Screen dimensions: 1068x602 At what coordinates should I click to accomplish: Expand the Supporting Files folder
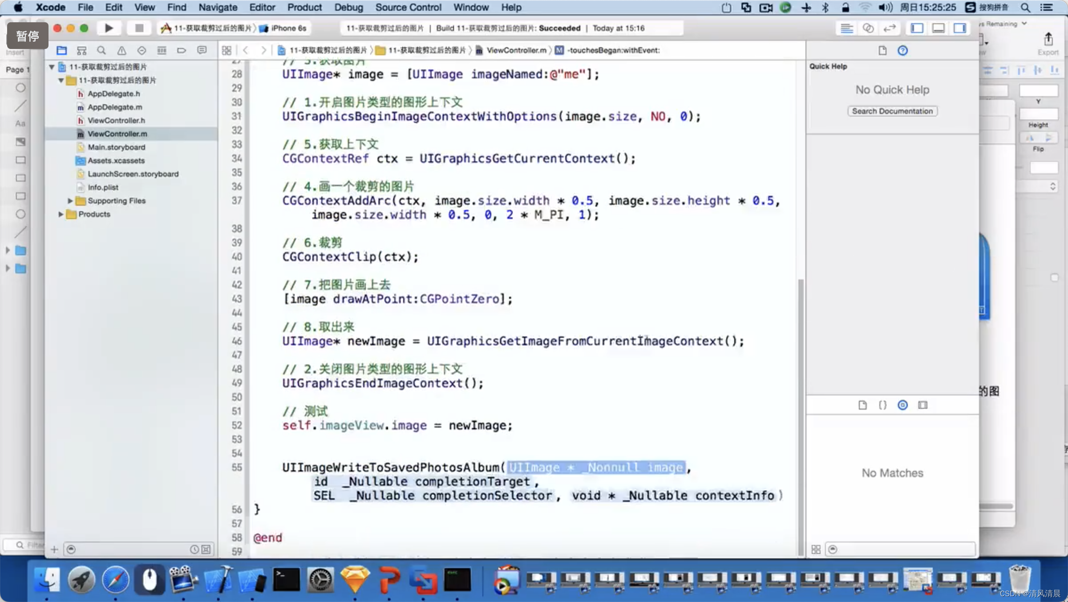(70, 201)
